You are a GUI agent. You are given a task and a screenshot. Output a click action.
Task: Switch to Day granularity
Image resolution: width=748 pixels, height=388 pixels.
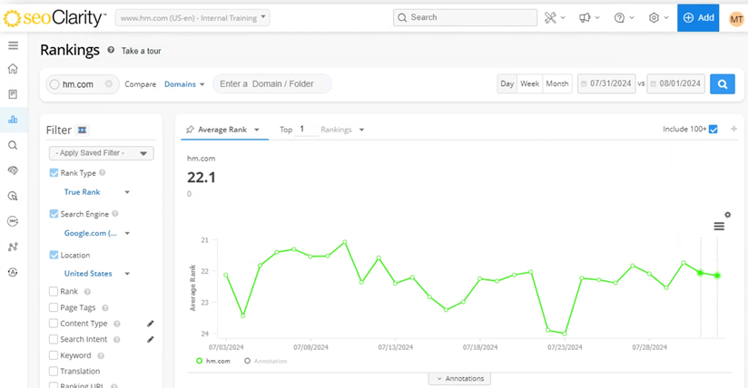coord(507,83)
